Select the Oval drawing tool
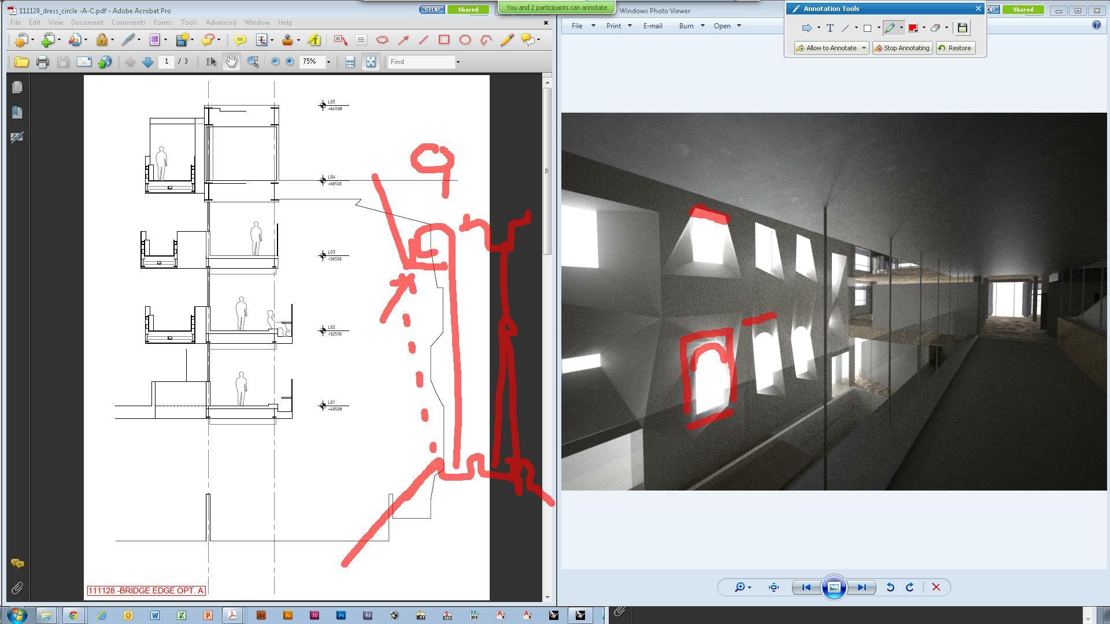 click(x=465, y=40)
